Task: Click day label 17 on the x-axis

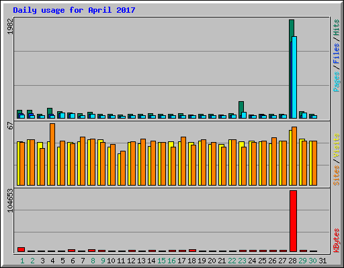Action: point(181,261)
